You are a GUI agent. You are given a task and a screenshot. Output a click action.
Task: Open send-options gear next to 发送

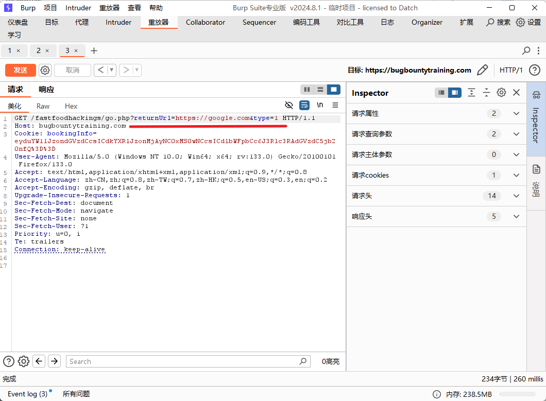(45, 71)
